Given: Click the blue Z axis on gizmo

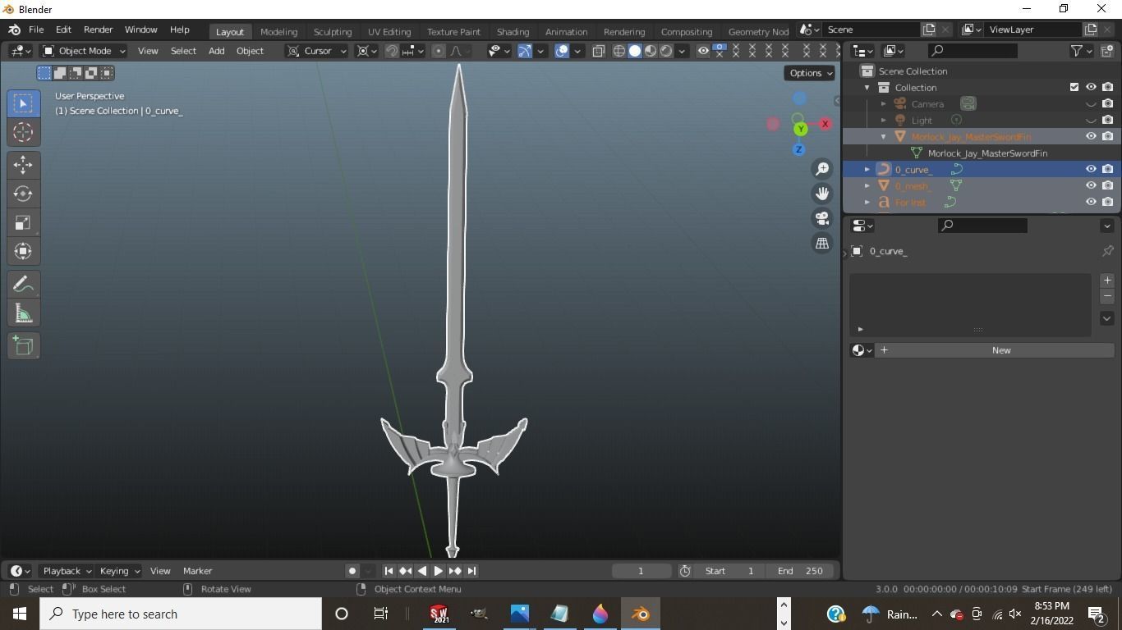Looking at the screenshot, I should click(798, 149).
